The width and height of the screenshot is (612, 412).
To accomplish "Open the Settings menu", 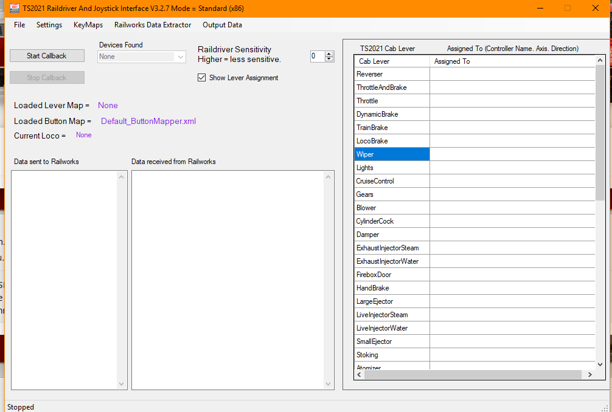I will point(49,25).
